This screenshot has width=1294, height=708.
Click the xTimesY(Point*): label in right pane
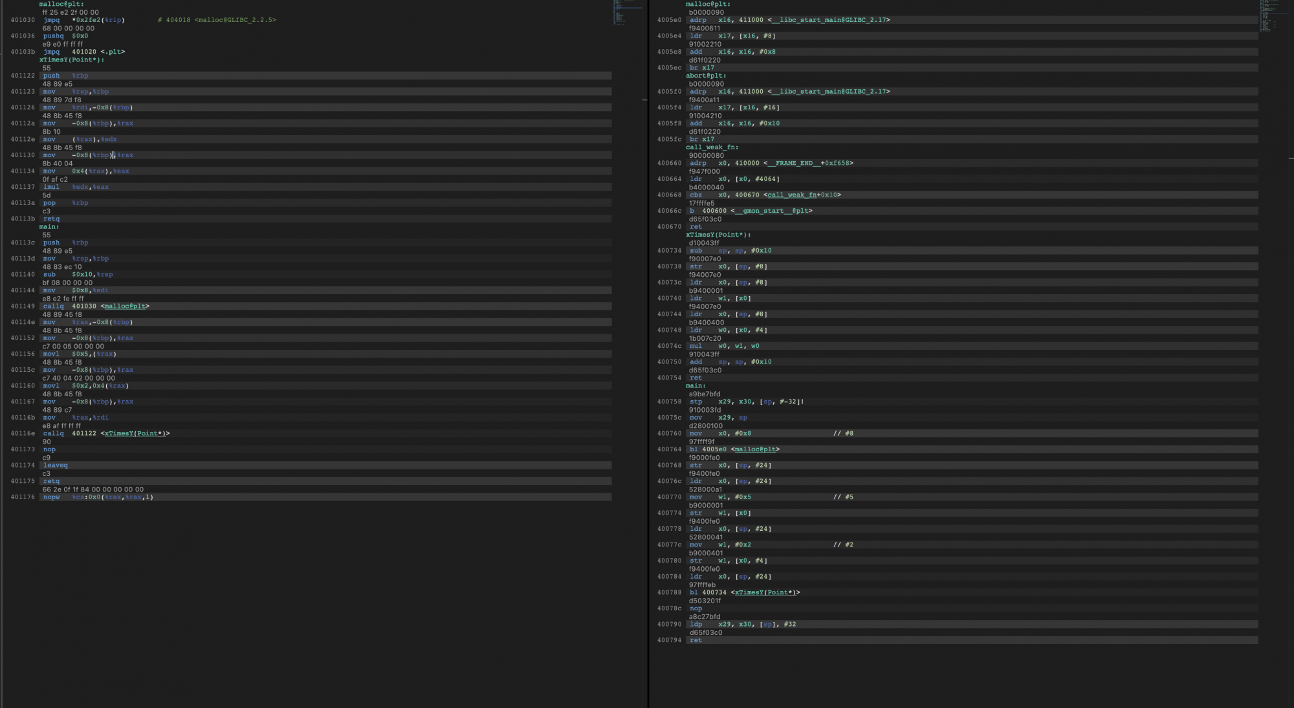click(x=718, y=235)
